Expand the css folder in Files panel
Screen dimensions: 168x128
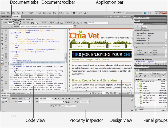click(138, 84)
